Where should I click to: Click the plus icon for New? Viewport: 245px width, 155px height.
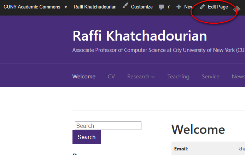(179, 7)
